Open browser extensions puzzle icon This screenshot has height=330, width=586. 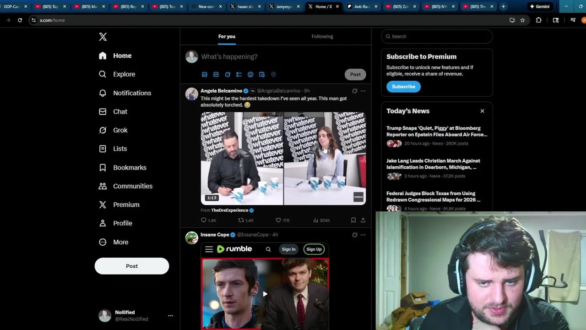coord(539,20)
